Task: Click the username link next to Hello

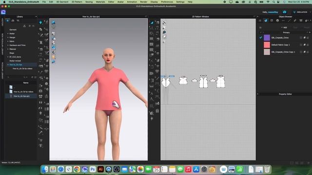Action: [x=273, y=12]
